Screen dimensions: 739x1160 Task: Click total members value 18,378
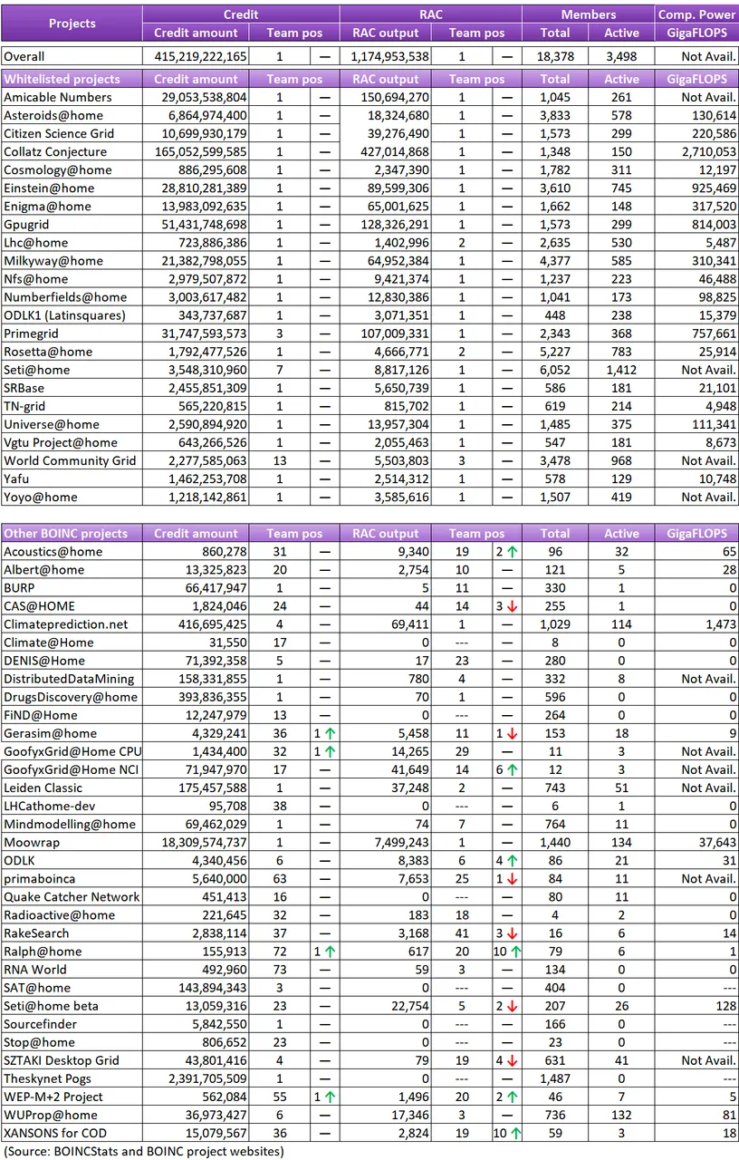pyautogui.click(x=555, y=56)
